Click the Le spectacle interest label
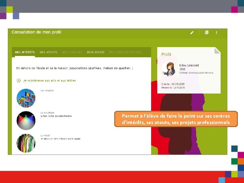 coord(47,113)
